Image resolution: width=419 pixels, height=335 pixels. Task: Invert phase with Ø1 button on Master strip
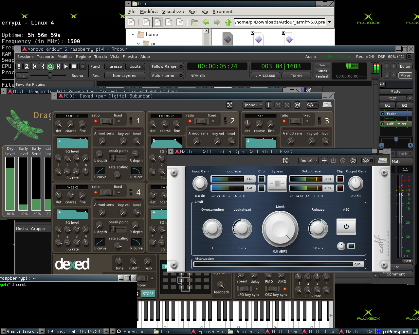tap(388, 105)
